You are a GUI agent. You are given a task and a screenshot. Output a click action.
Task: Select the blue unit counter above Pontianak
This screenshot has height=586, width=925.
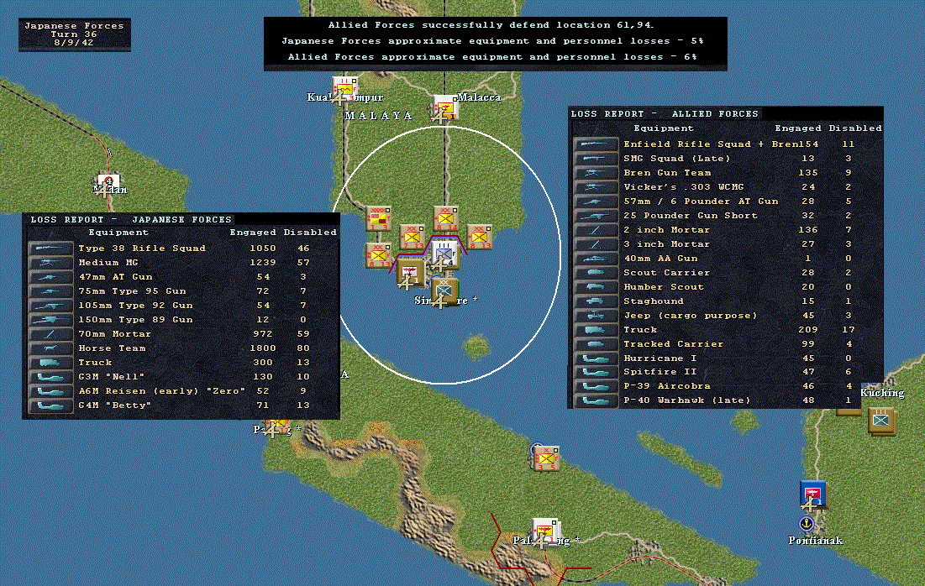pyautogui.click(x=812, y=494)
